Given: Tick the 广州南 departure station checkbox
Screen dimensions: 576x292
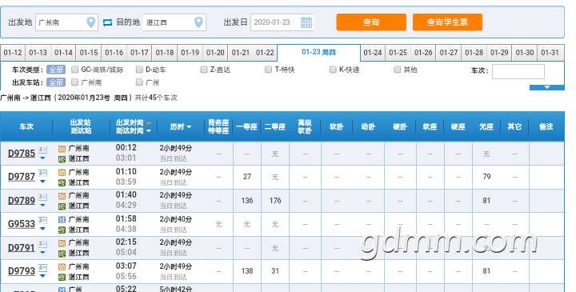Looking at the screenshot, I should pyautogui.click(x=74, y=82).
